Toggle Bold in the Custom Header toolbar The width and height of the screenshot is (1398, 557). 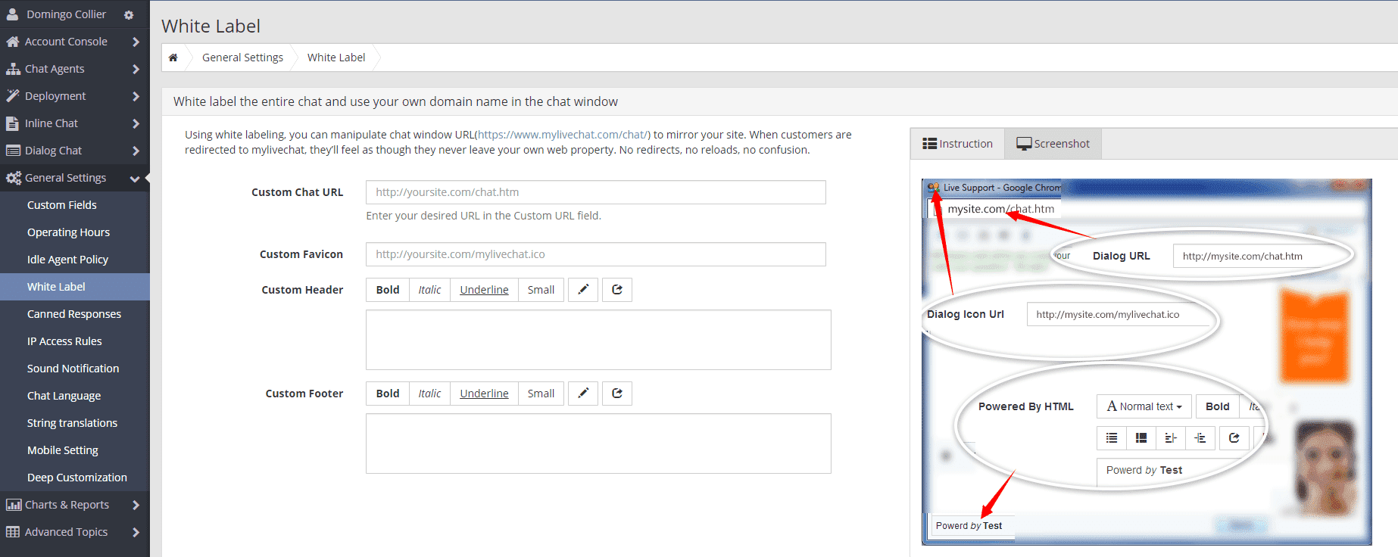pos(388,290)
